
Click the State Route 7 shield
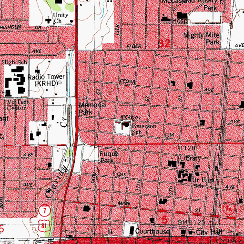tap(45, 211)
